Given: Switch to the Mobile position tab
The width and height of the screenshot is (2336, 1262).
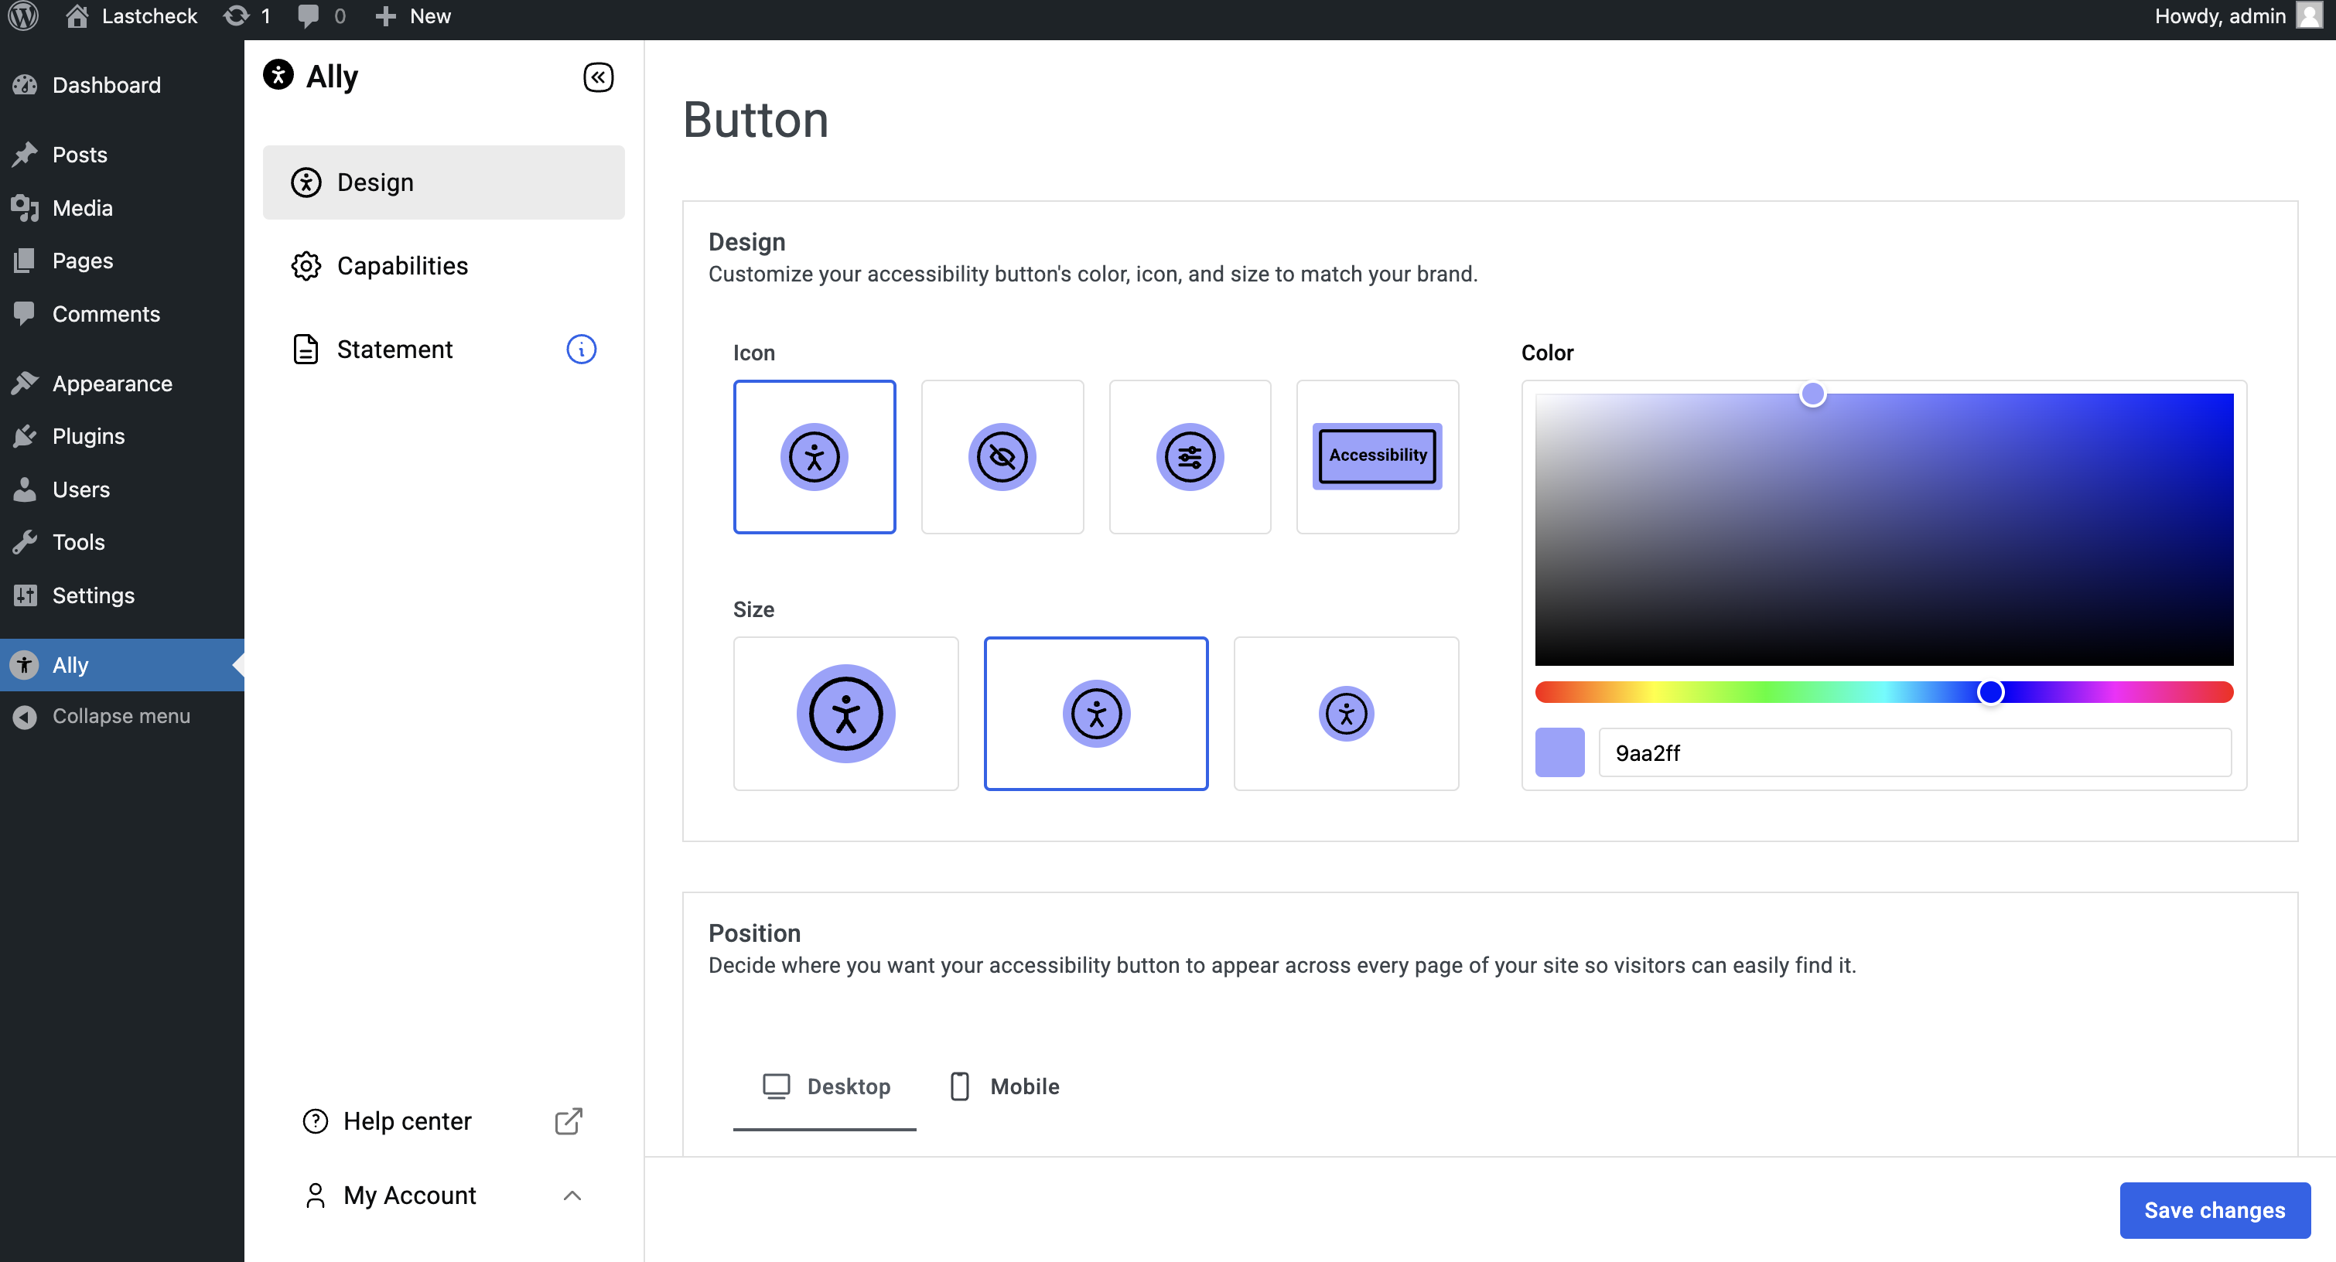Looking at the screenshot, I should click(1004, 1086).
